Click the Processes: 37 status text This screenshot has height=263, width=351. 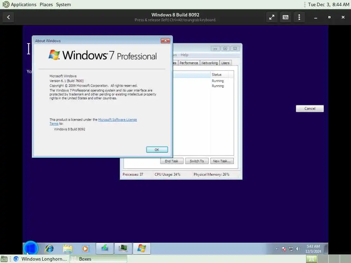pyautogui.click(x=133, y=174)
